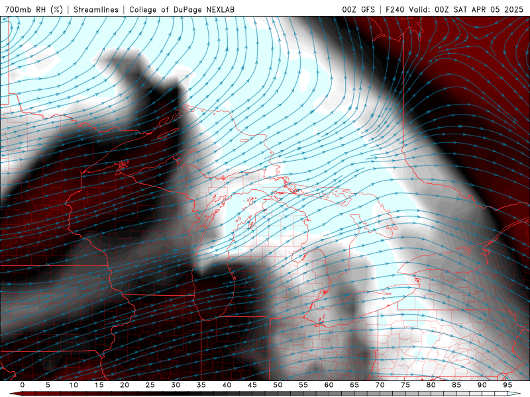Click the '700mb RH (%)' title text
This screenshot has width=530, height=397.
click(34, 9)
